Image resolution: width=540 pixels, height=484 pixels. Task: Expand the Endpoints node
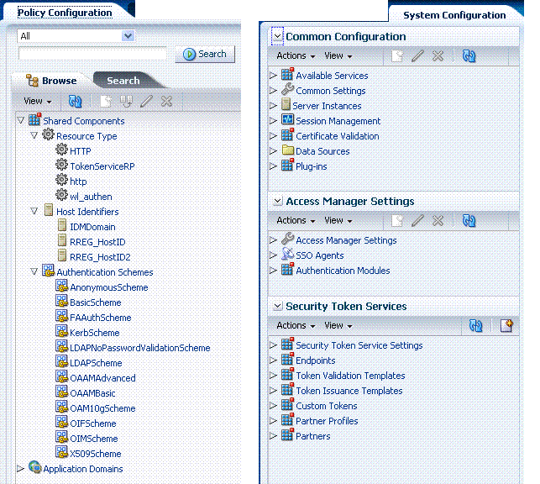coord(273,360)
